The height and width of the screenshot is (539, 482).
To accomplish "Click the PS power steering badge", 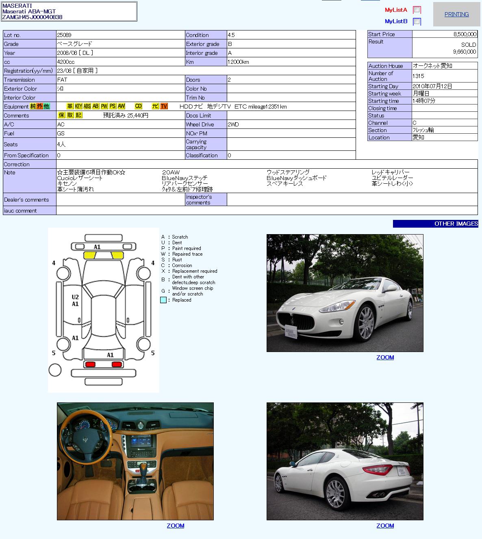I will point(113,106).
